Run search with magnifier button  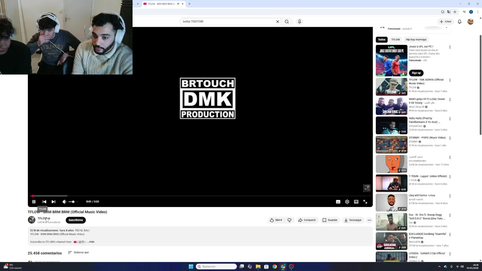pos(287,21)
